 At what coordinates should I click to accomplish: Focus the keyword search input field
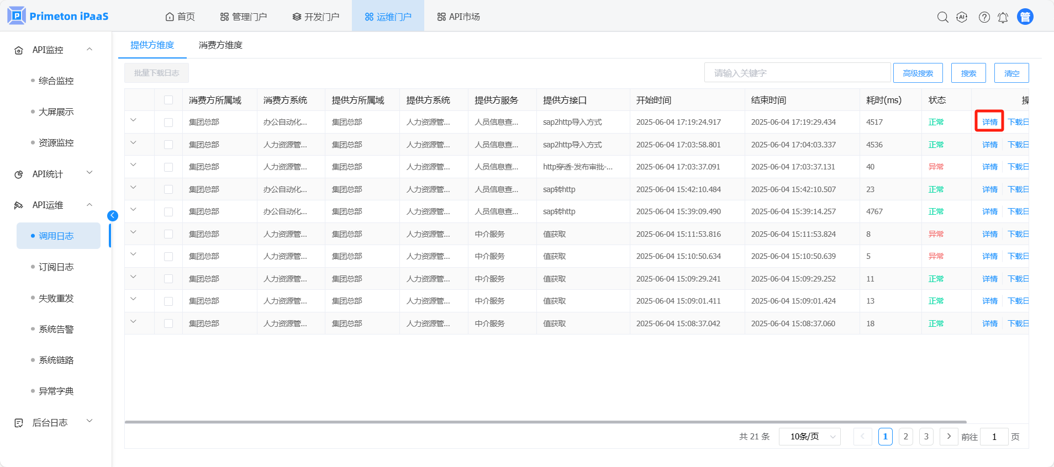coord(797,73)
